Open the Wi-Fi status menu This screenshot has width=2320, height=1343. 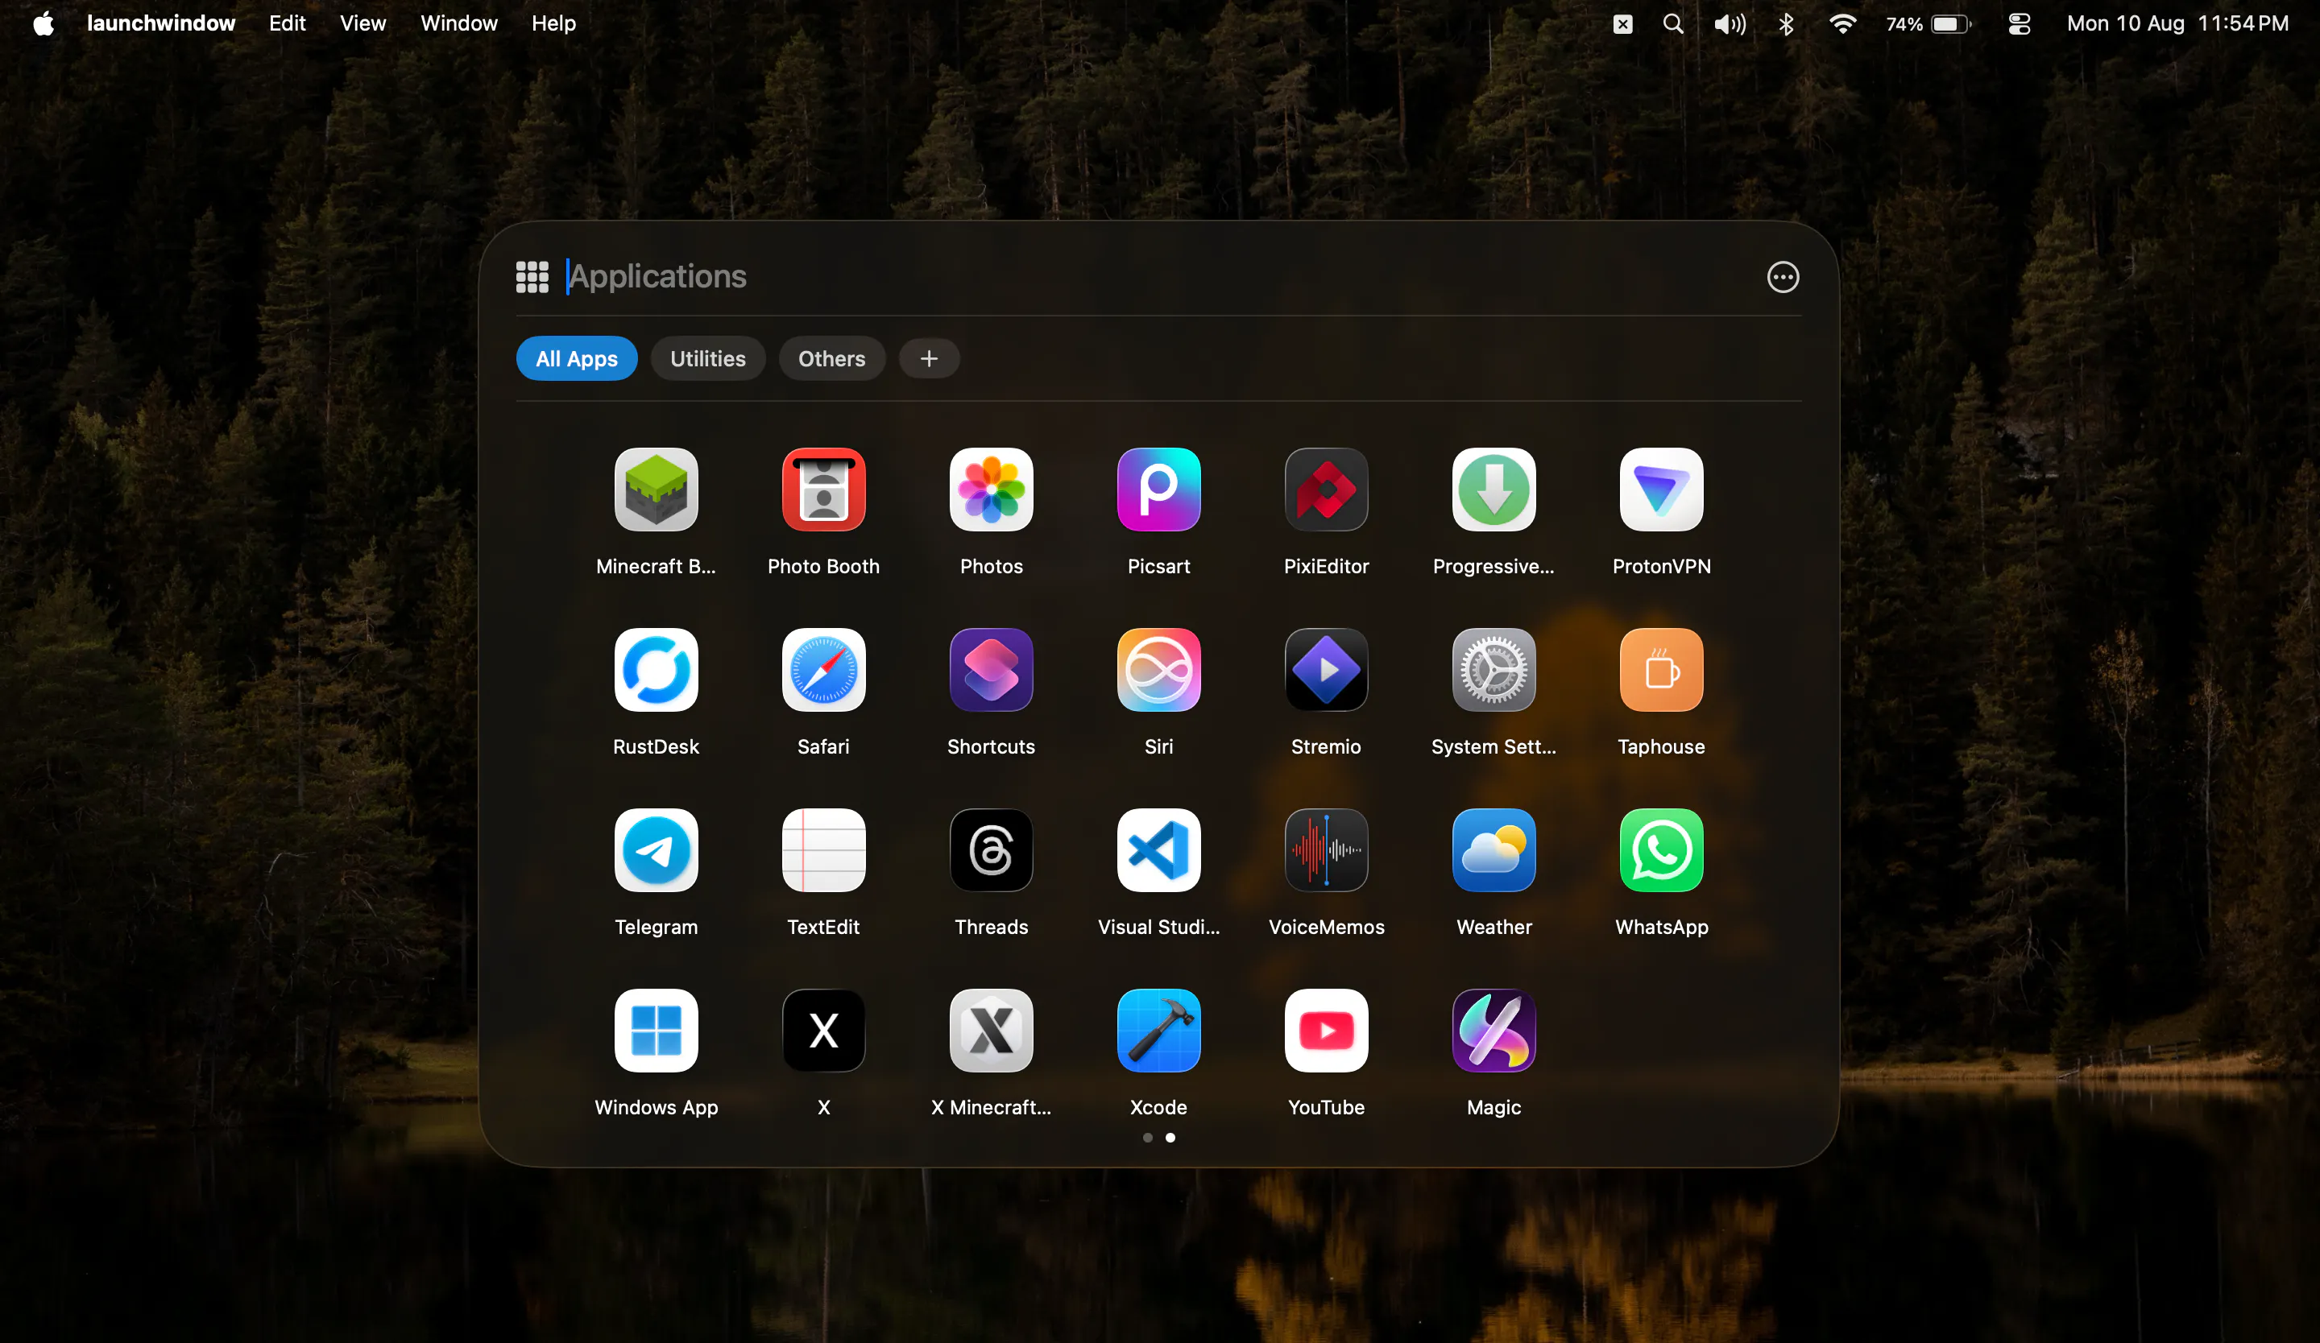click(x=1841, y=24)
